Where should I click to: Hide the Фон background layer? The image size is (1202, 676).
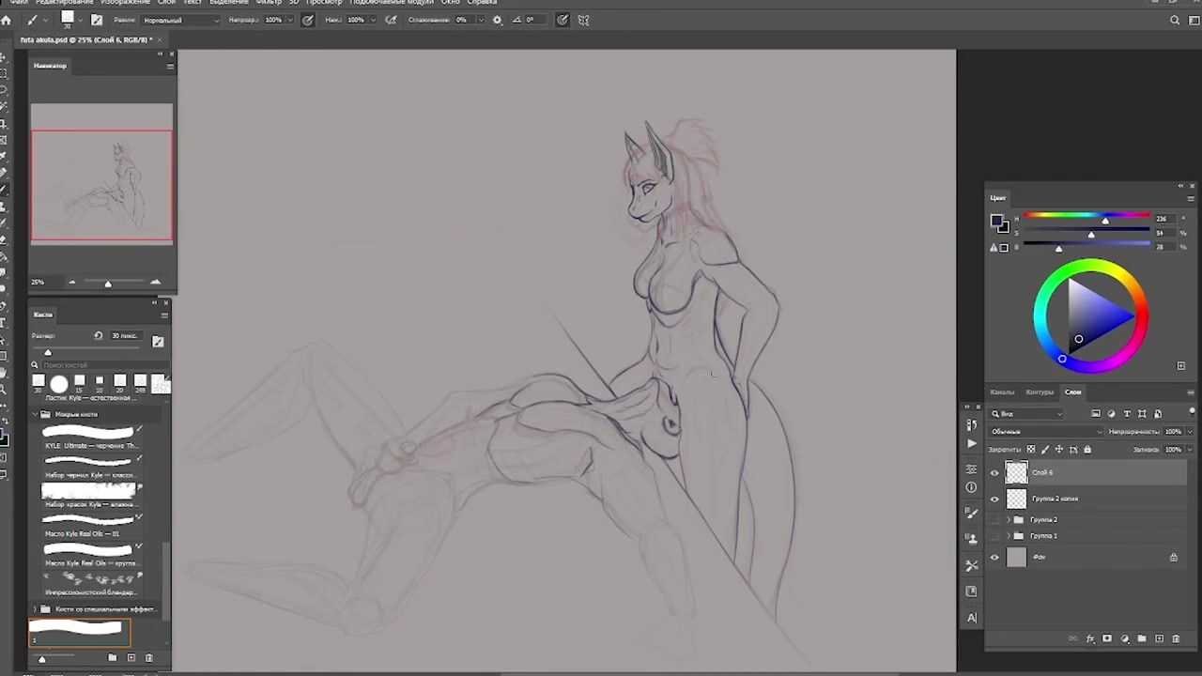click(994, 557)
